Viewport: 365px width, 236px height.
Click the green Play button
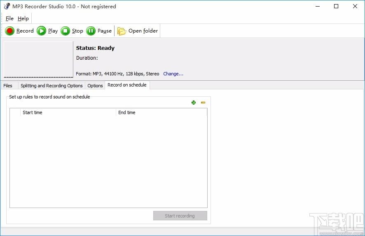point(47,31)
